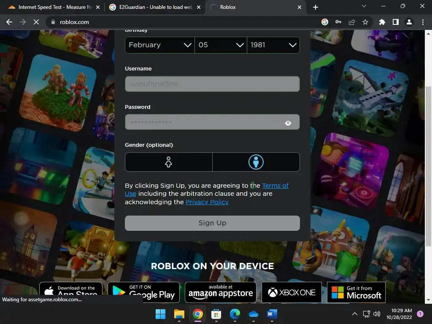Click the Password input field
432x324 pixels.
pyautogui.click(x=212, y=122)
